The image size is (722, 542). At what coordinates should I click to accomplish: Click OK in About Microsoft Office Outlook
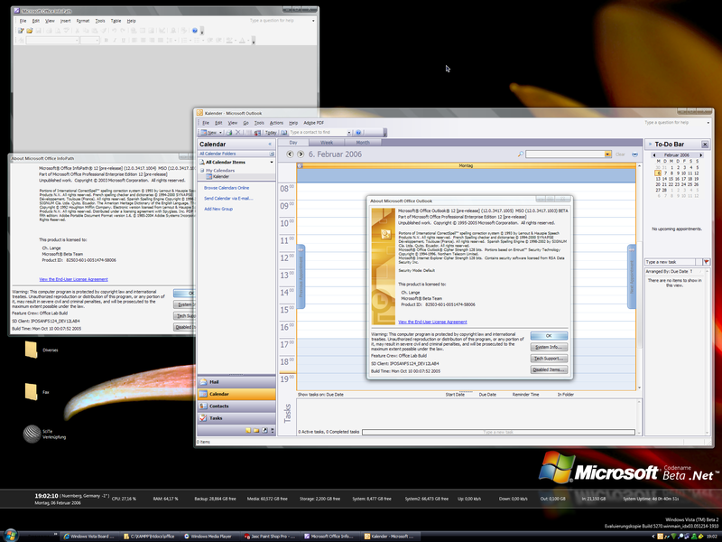tap(549, 335)
